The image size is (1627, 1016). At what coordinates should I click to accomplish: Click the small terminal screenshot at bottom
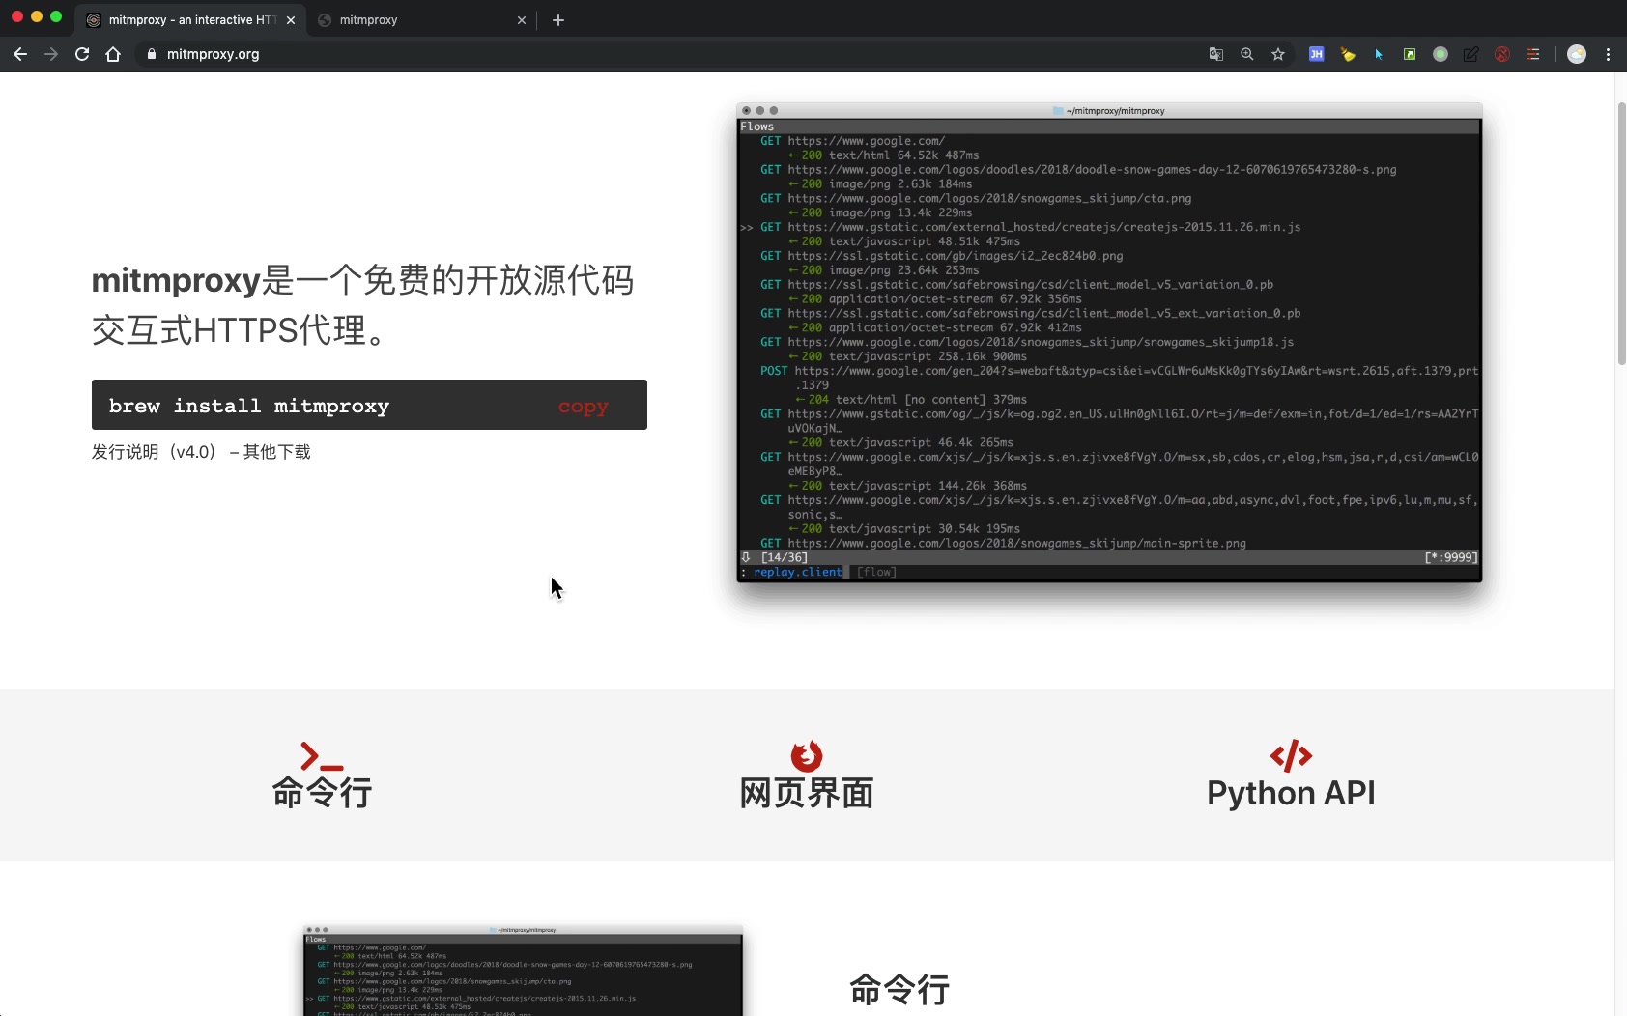[523, 971]
